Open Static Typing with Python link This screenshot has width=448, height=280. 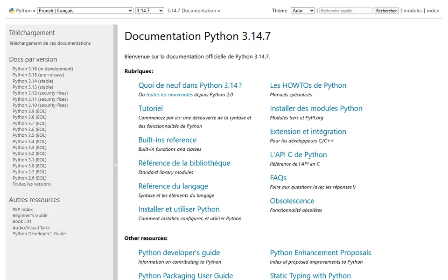pos(310,276)
